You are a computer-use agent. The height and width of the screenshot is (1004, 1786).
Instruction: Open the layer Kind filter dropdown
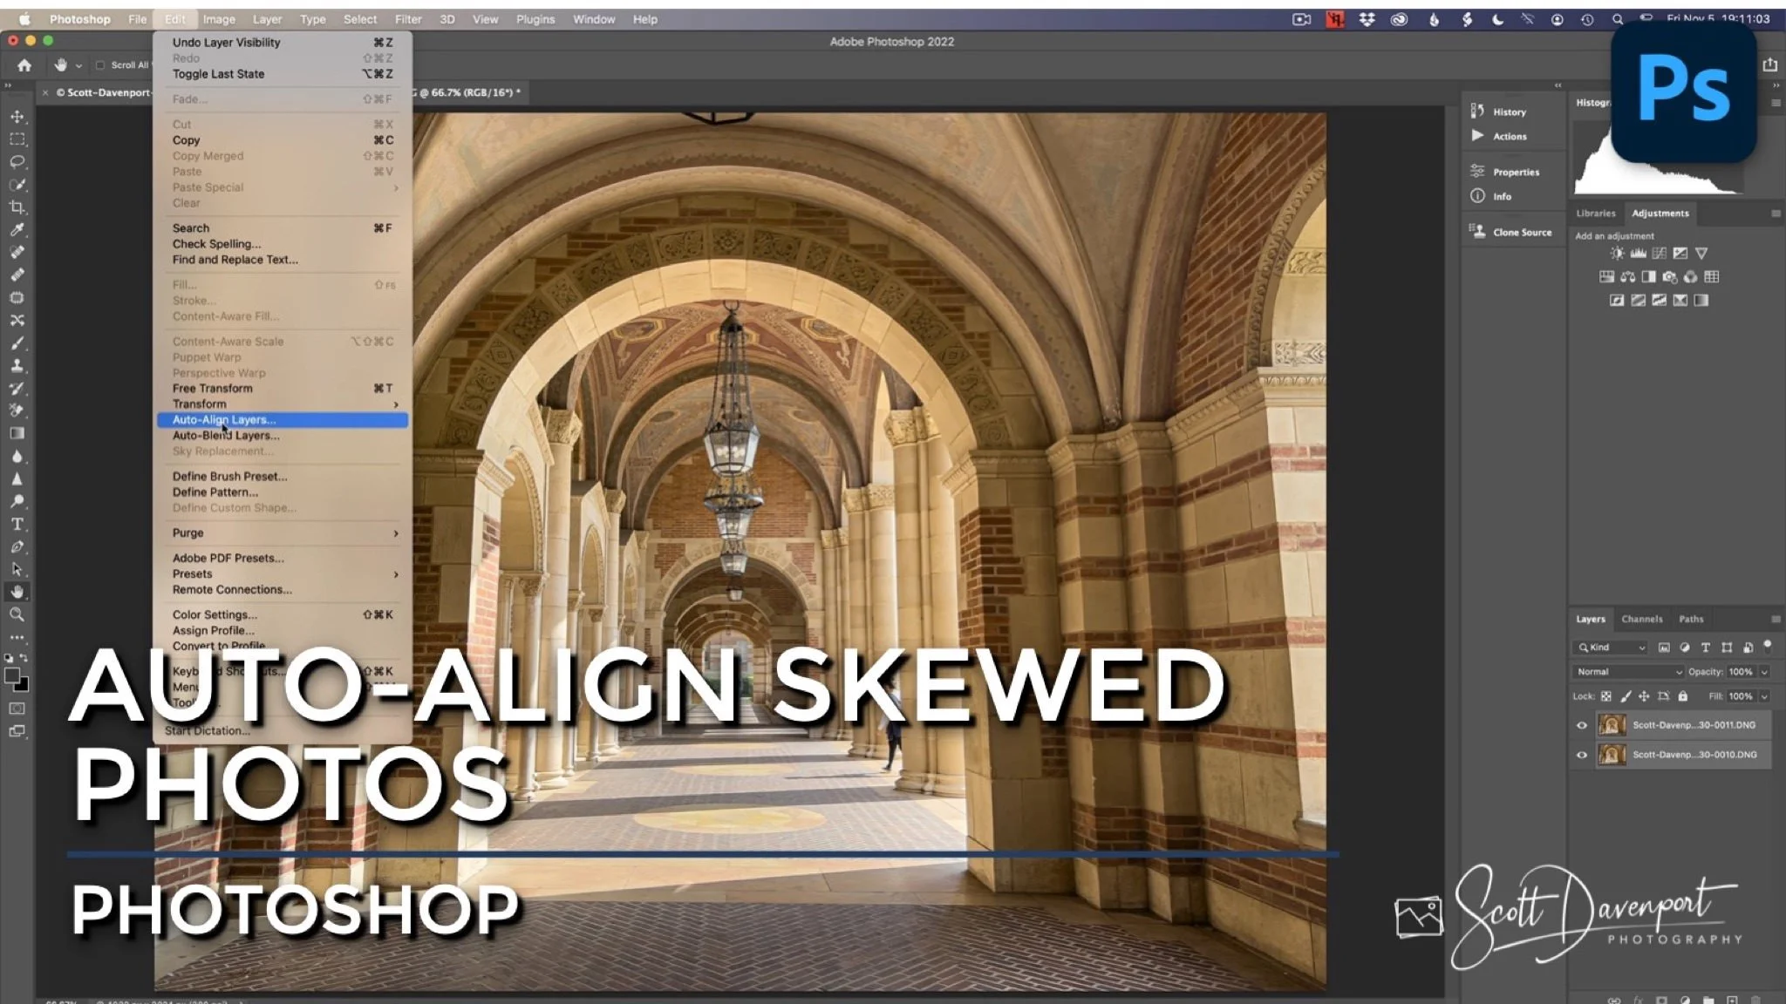[x=1612, y=648]
